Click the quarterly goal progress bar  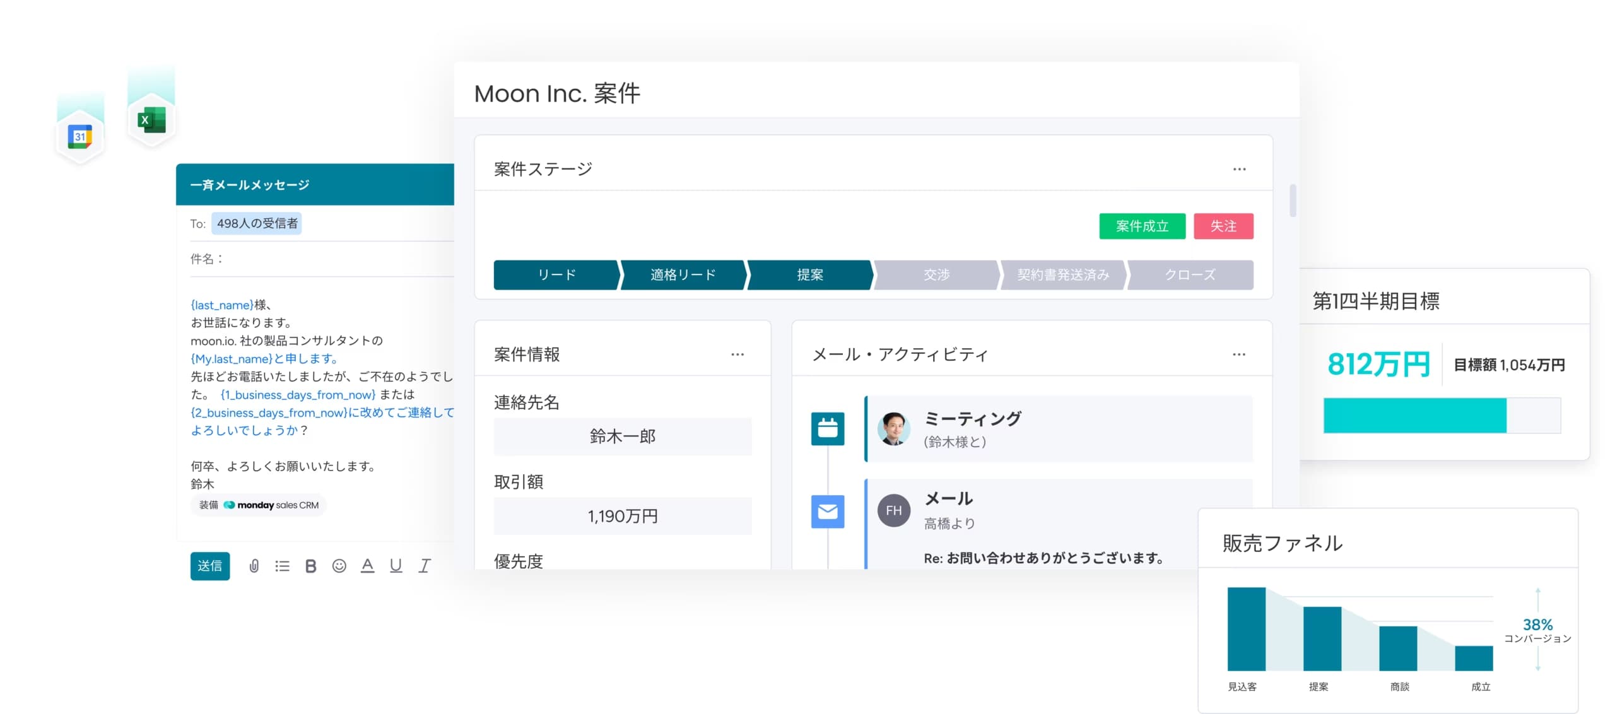tap(1442, 415)
